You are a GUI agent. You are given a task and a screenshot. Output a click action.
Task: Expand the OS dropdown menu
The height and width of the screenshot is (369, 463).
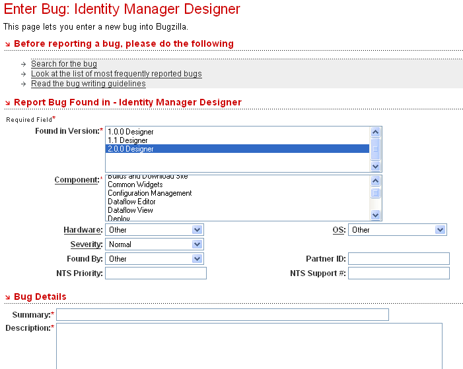pyautogui.click(x=398, y=230)
